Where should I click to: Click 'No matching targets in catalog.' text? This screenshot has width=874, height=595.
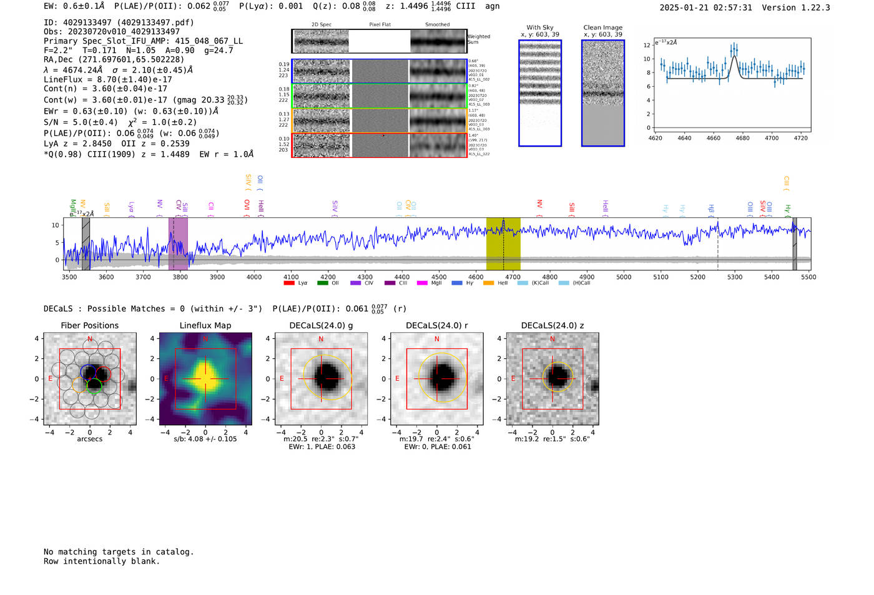coord(119,552)
